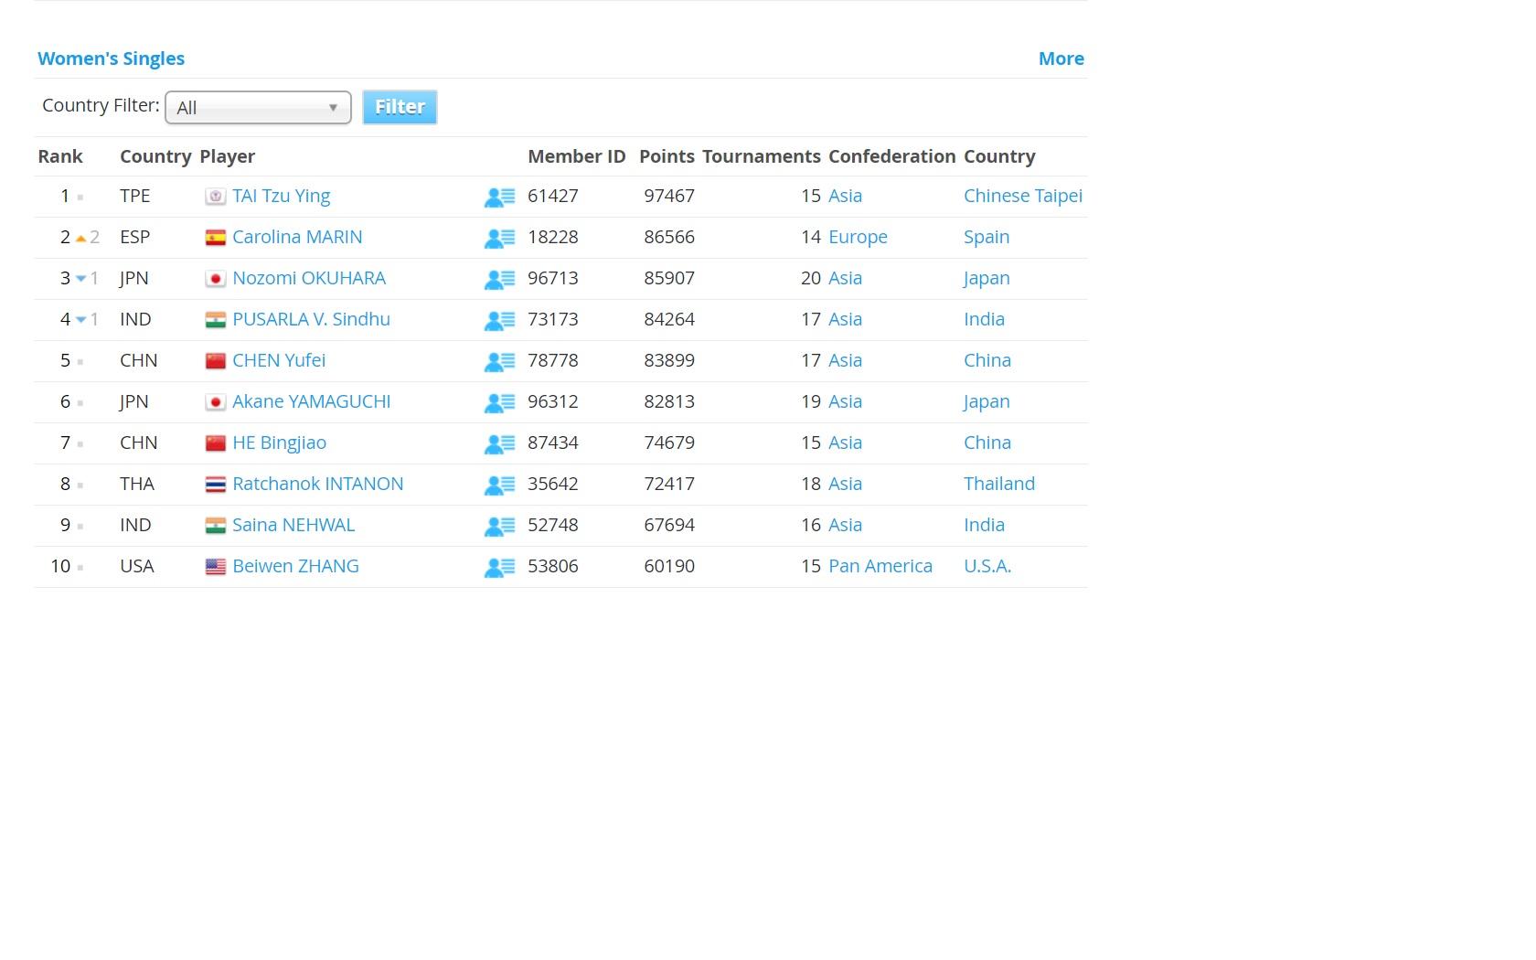Click U.S.A. country link
The image size is (1536, 960).
987,566
